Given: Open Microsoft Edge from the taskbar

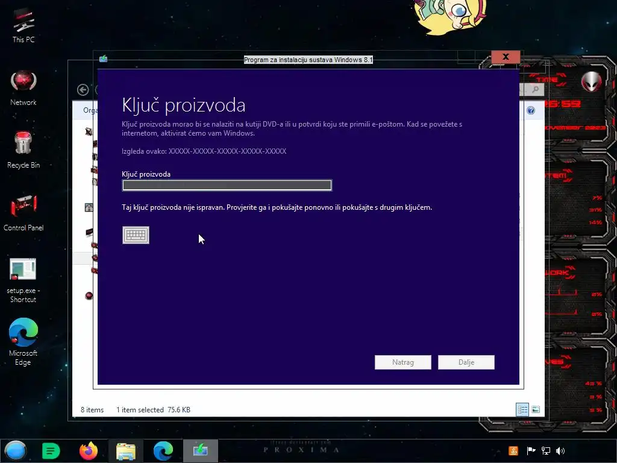Looking at the screenshot, I should click(x=163, y=451).
